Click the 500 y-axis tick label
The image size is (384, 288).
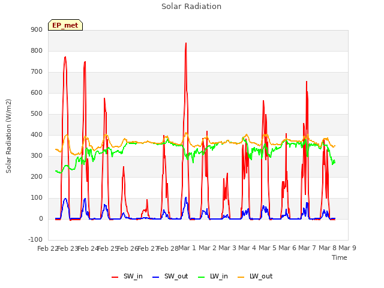click(37, 113)
